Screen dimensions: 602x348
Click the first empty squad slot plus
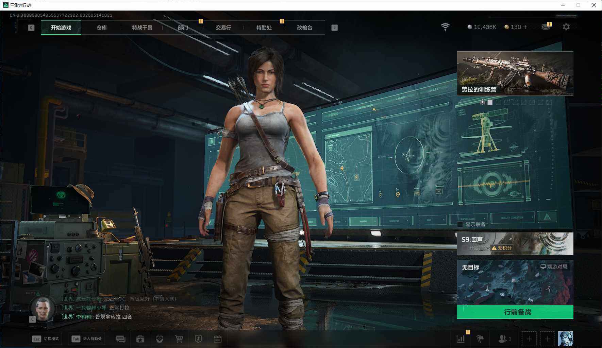[529, 339]
